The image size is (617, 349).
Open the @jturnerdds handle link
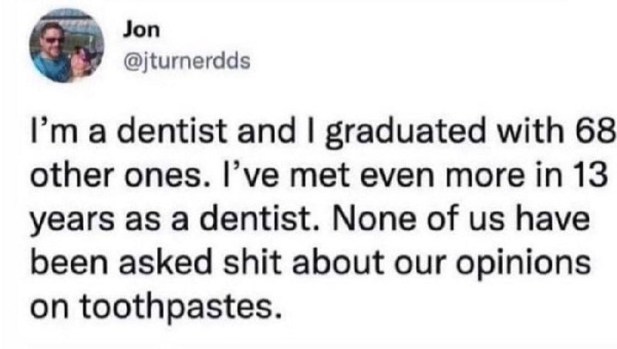(187, 62)
